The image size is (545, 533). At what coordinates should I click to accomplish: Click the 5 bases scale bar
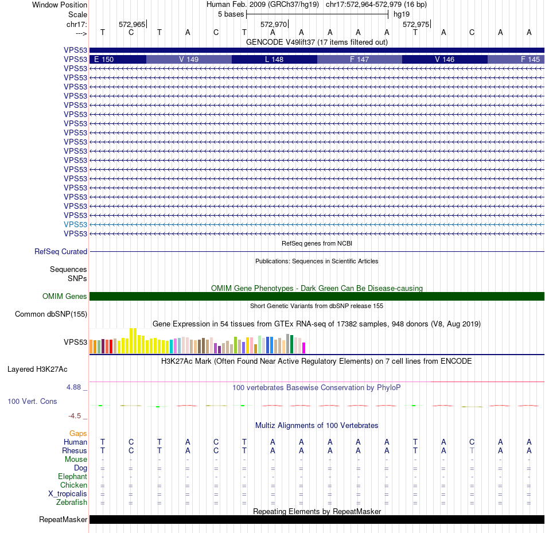click(x=317, y=14)
